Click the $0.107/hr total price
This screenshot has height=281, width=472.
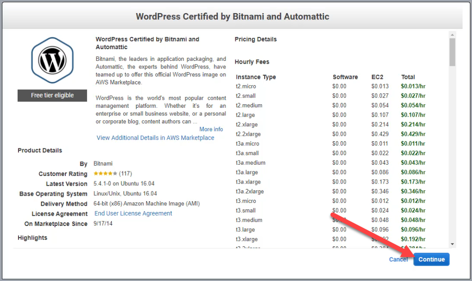point(413,115)
